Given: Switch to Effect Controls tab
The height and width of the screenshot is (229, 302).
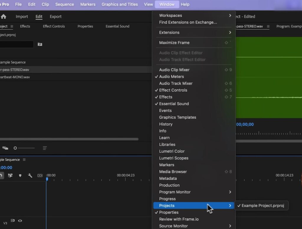Looking at the screenshot, I should 54,26.
